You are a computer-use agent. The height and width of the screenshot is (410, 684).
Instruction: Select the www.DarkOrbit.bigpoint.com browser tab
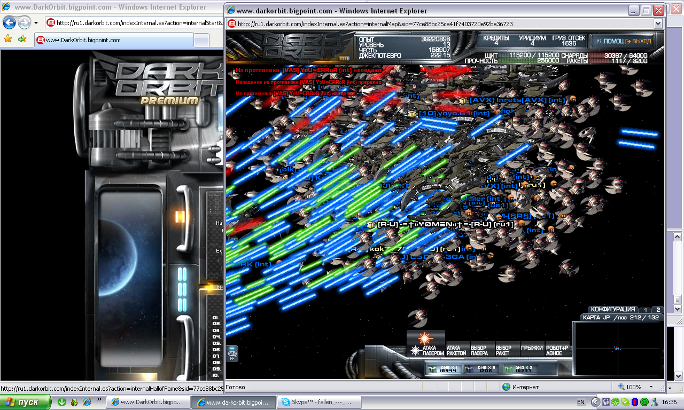coord(114,40)
